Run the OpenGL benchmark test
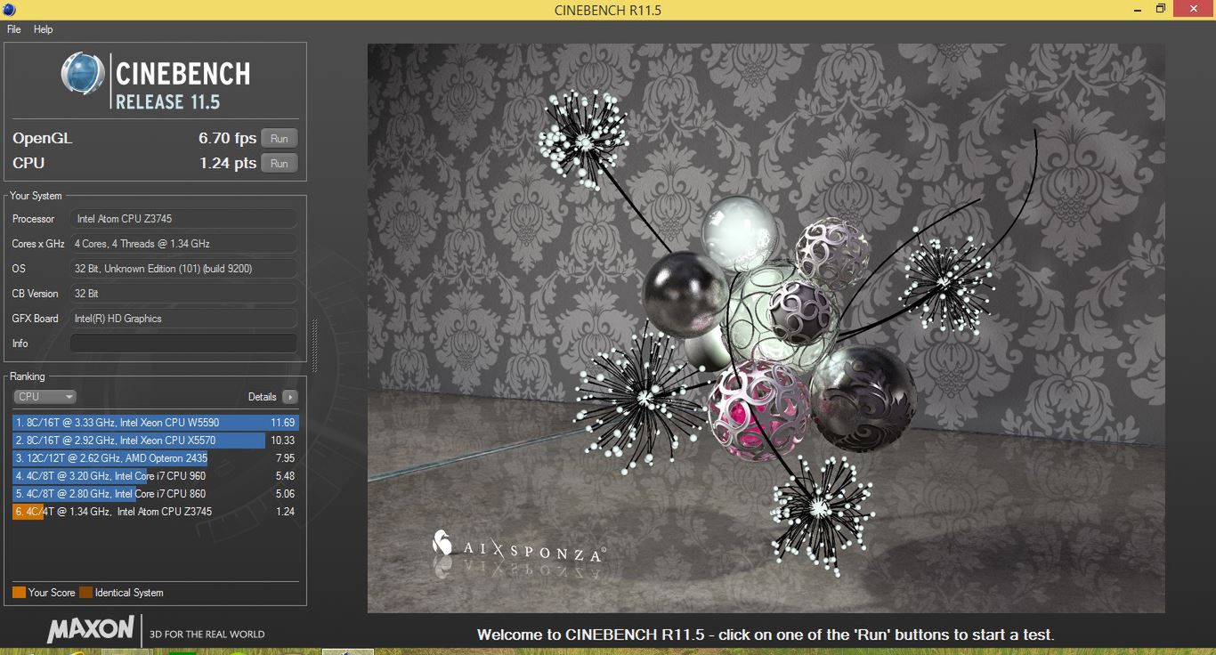The width and height of the screenshot is (1216, 655). click(x=280, y=139)
